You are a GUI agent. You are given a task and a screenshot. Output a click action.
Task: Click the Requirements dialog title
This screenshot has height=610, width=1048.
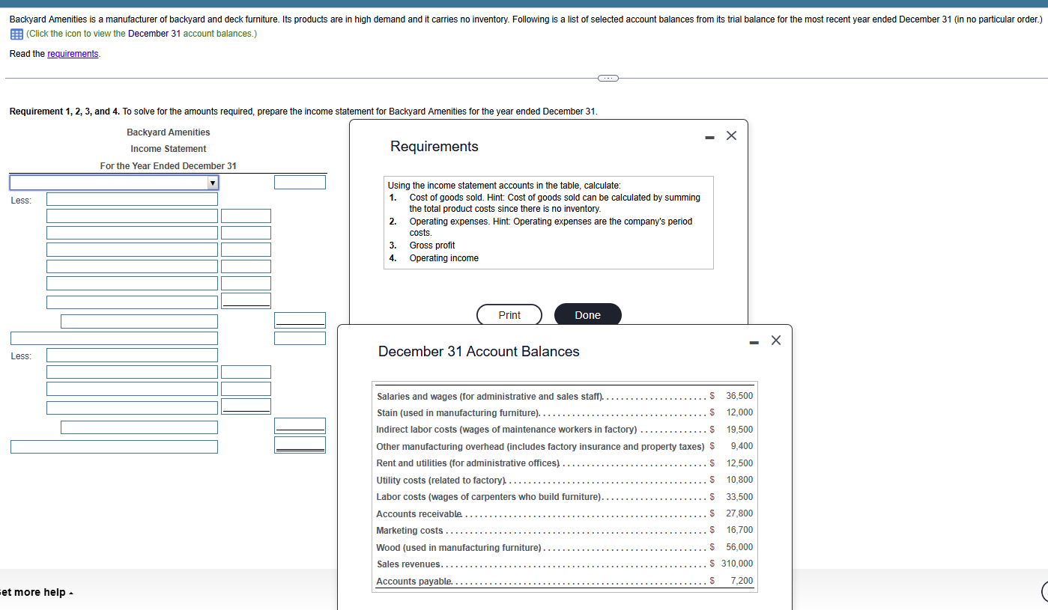click(434, 147)
